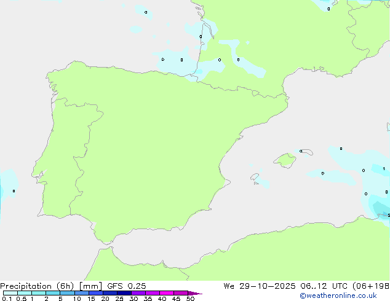This screenshot has width=390, height=301.
Task: Click the 'Precipitation (6h)' title text
Action: point(37,286)
